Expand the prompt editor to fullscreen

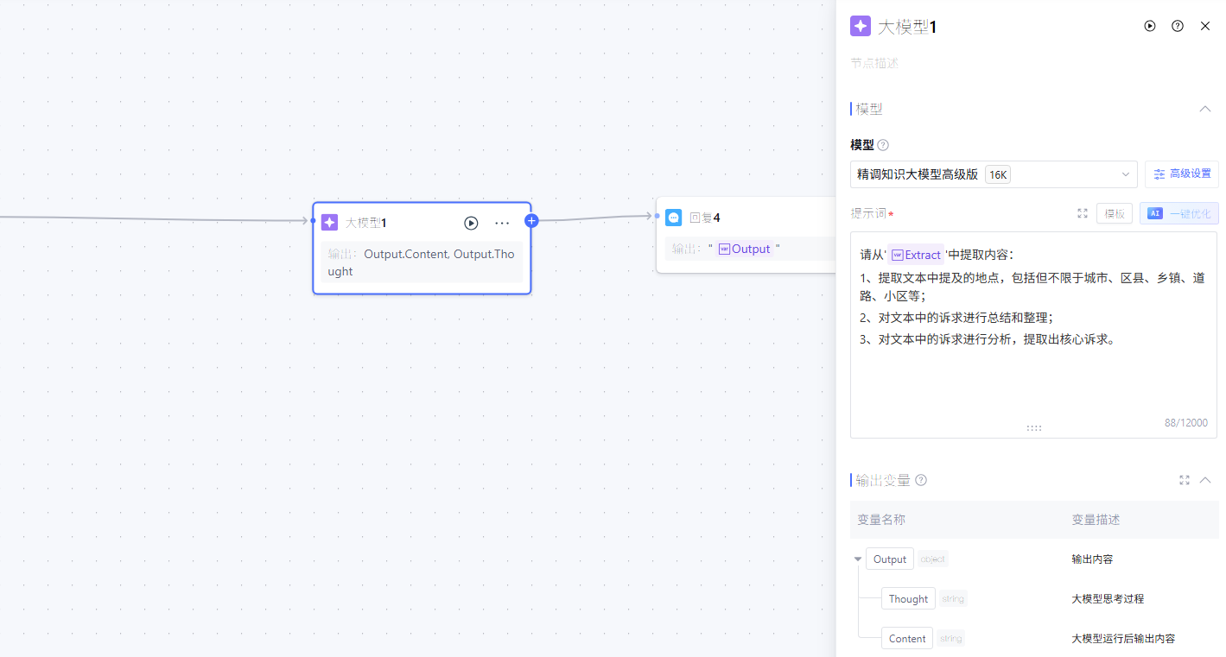tap(1083, 213)
